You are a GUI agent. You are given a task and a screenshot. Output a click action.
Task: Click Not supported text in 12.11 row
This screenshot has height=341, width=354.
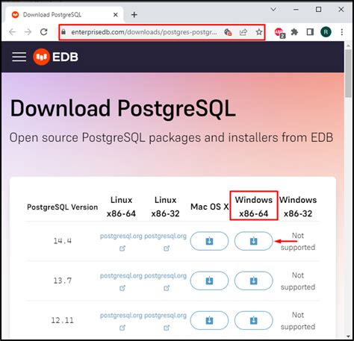click(x=298, y=321)
